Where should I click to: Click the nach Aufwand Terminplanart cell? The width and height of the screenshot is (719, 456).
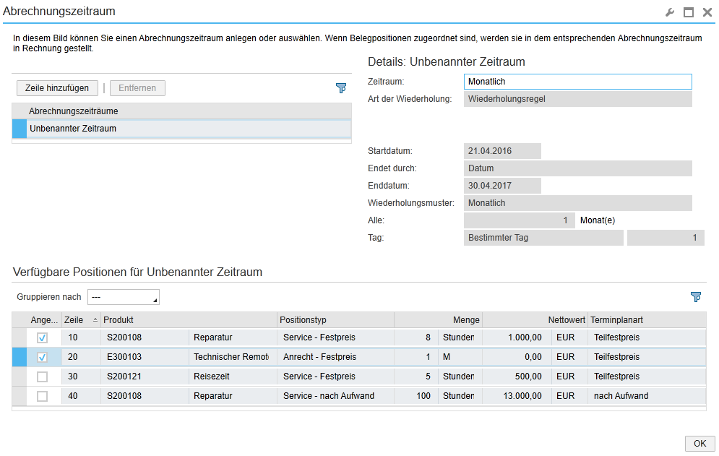click(647, 396)
